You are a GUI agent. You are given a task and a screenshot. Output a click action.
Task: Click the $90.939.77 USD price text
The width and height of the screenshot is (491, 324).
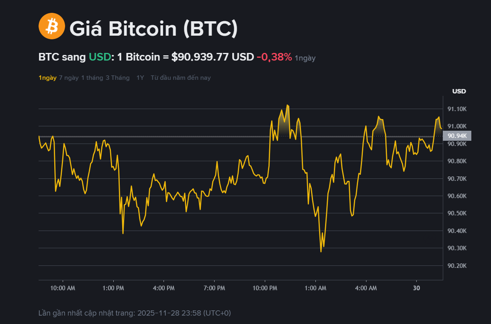213,57
